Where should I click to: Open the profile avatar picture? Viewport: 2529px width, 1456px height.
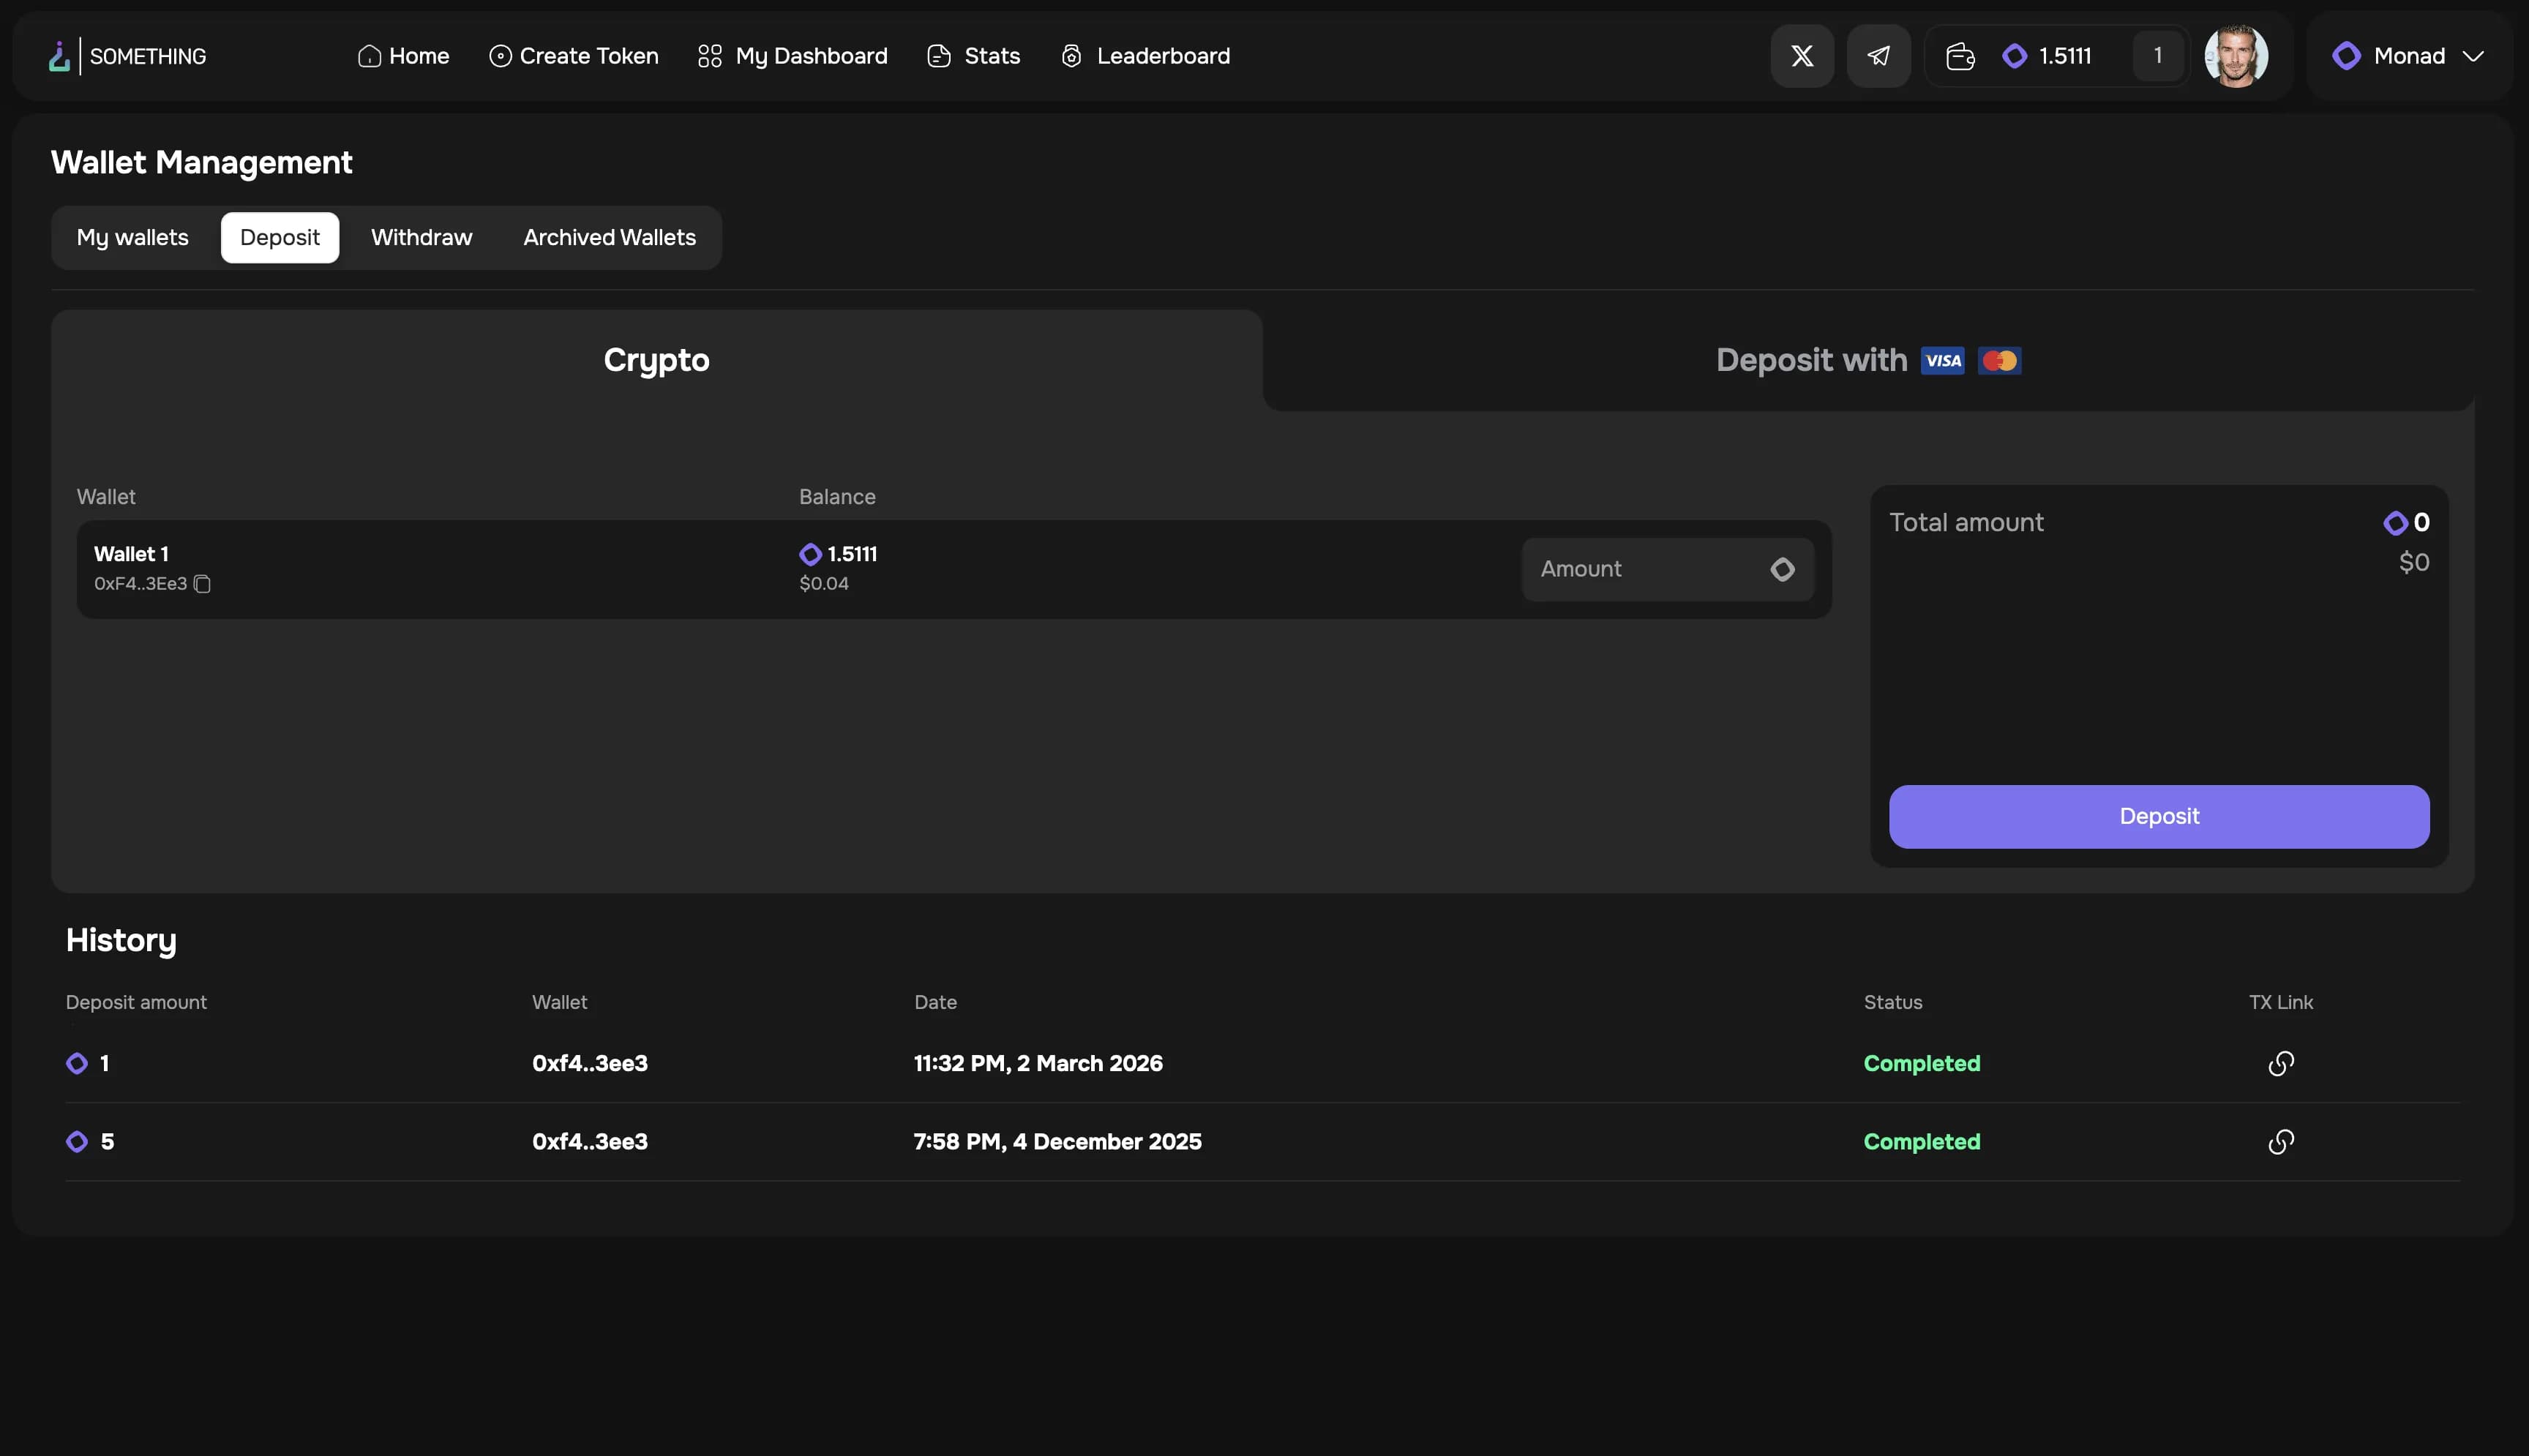point(2237,55)
